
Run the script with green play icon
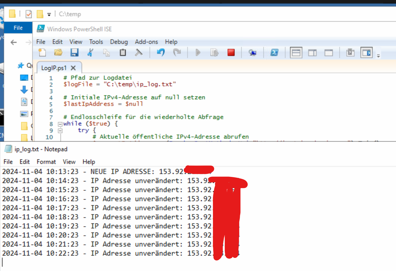198,52
